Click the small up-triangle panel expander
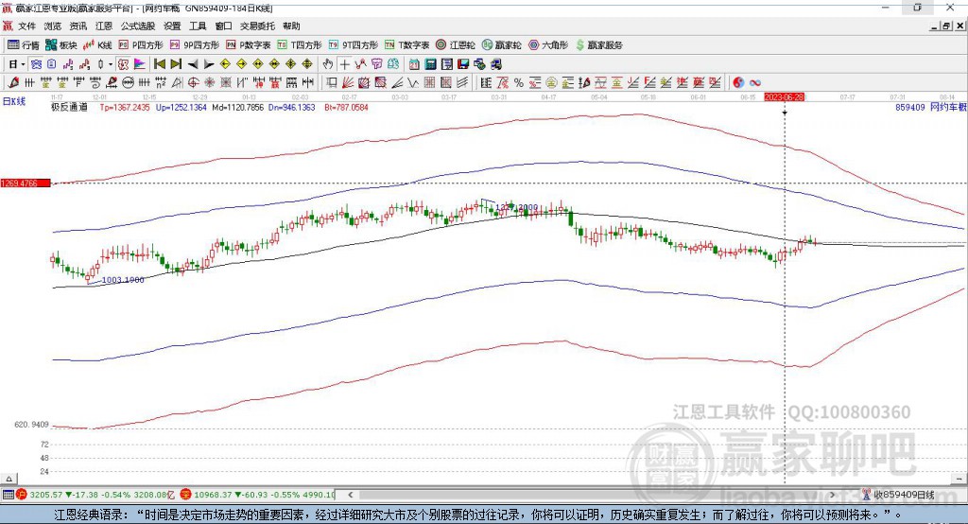The width and height of the screenshot is (968, 524). point(9,479)
